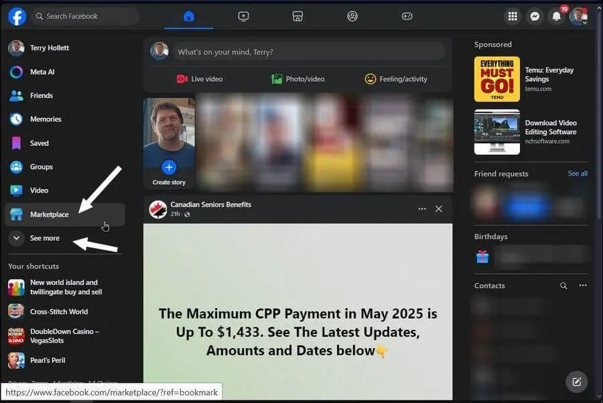Open the Temu sponsored ad image

coord(497,79)
